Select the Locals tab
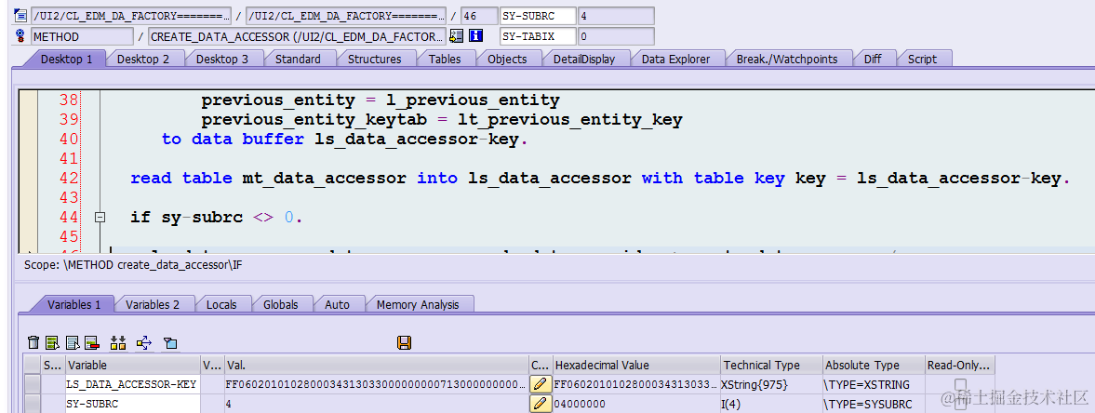 pyautogui.click(x=221, y=304)
